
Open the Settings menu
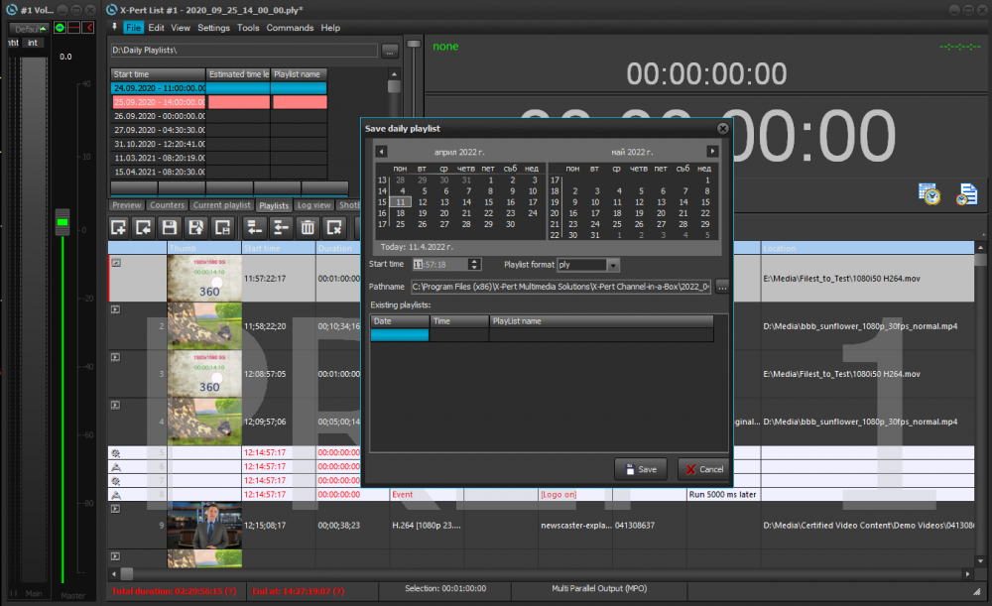pyautogui.click(x=213, y=28)
